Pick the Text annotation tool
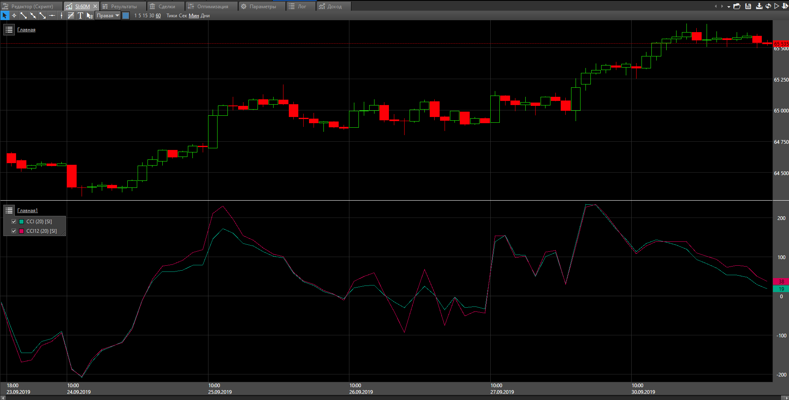Viewport: 789px width, 400px height. click(x=80, y=16)
